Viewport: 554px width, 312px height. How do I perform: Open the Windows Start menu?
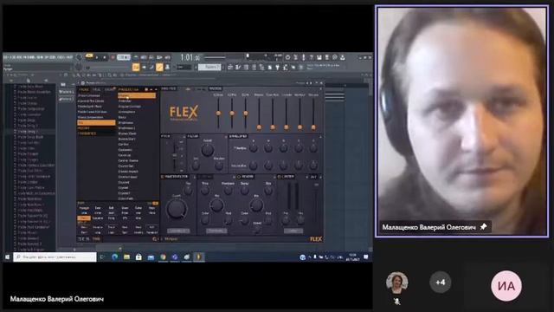(x=7, y=257)
